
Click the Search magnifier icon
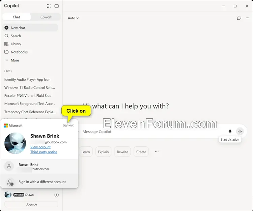click(6, 36)
